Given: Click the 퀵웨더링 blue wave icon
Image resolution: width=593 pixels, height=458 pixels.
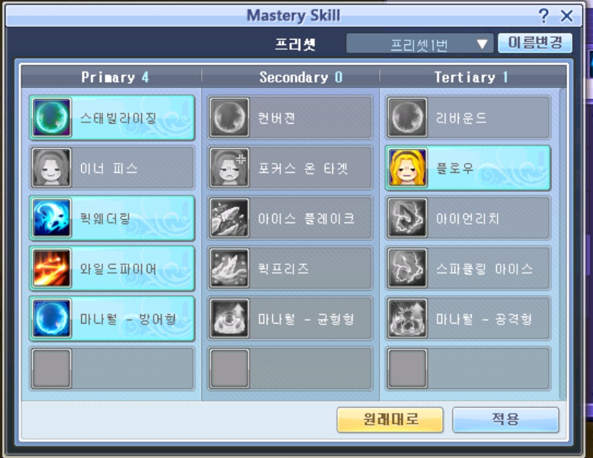Looking at the screenshot, I should [51, 218].
